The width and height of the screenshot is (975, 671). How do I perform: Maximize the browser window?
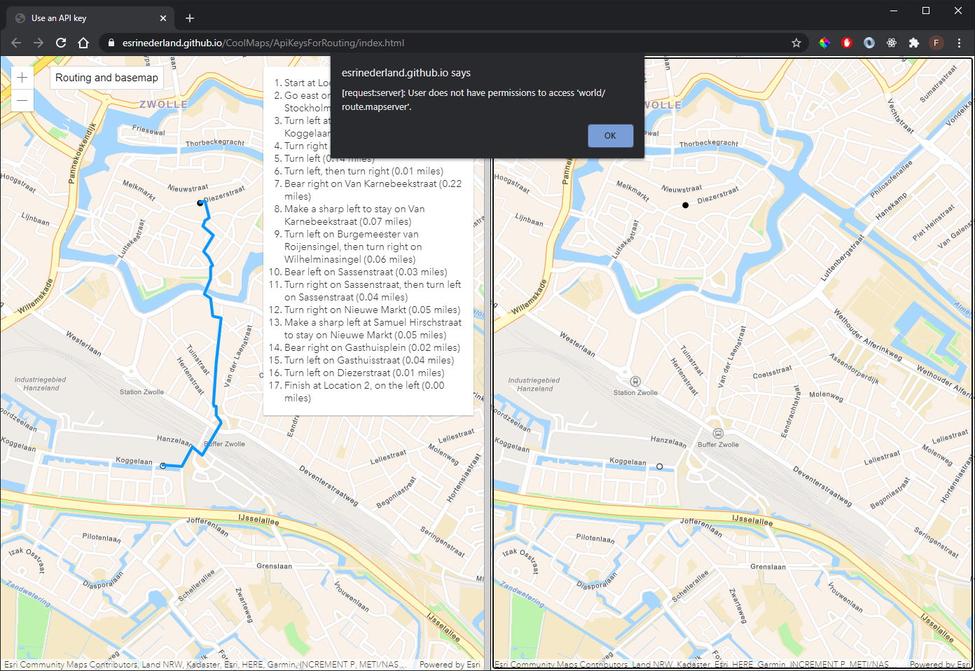click(926, 11)
